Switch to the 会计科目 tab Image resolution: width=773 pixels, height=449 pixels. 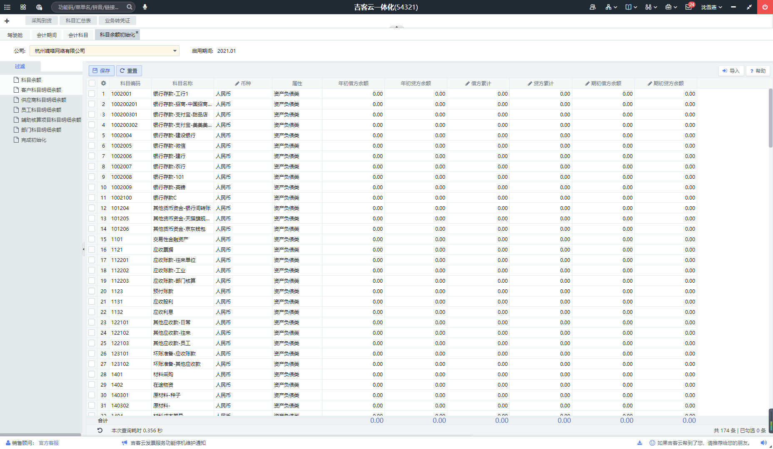point(78,35)
